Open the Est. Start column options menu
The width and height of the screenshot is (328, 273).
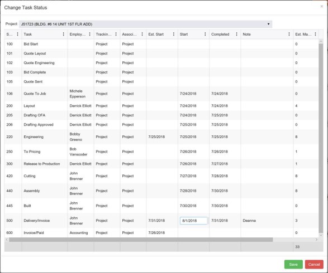[x=174, y=34]
